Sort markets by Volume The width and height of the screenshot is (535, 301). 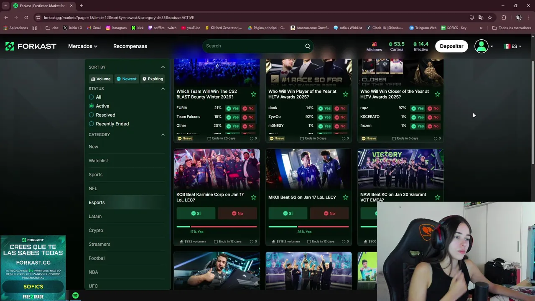101,79
